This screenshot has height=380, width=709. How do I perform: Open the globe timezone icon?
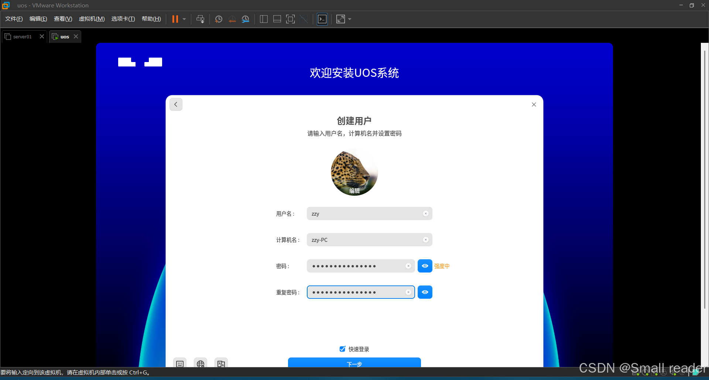[x=201, y=363]
